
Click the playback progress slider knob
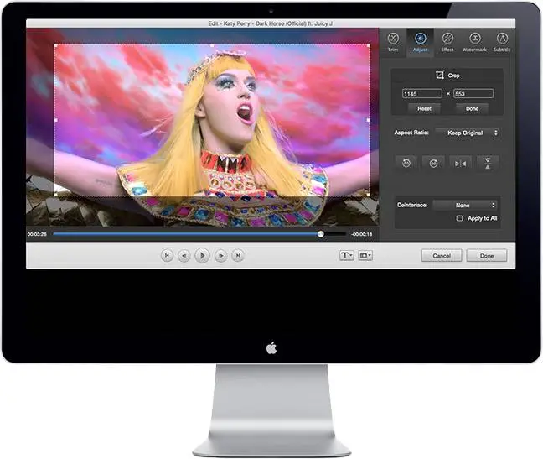[321, 234]
